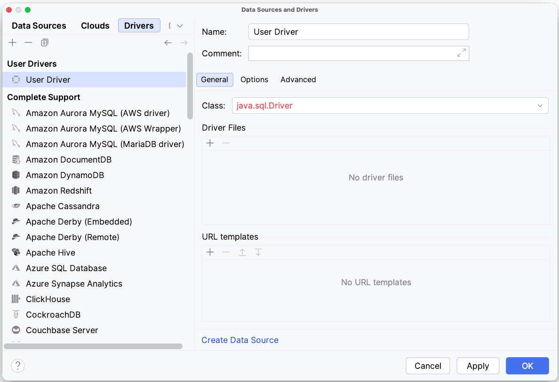
Task: Open help with question mark icon
Action: 18,366
